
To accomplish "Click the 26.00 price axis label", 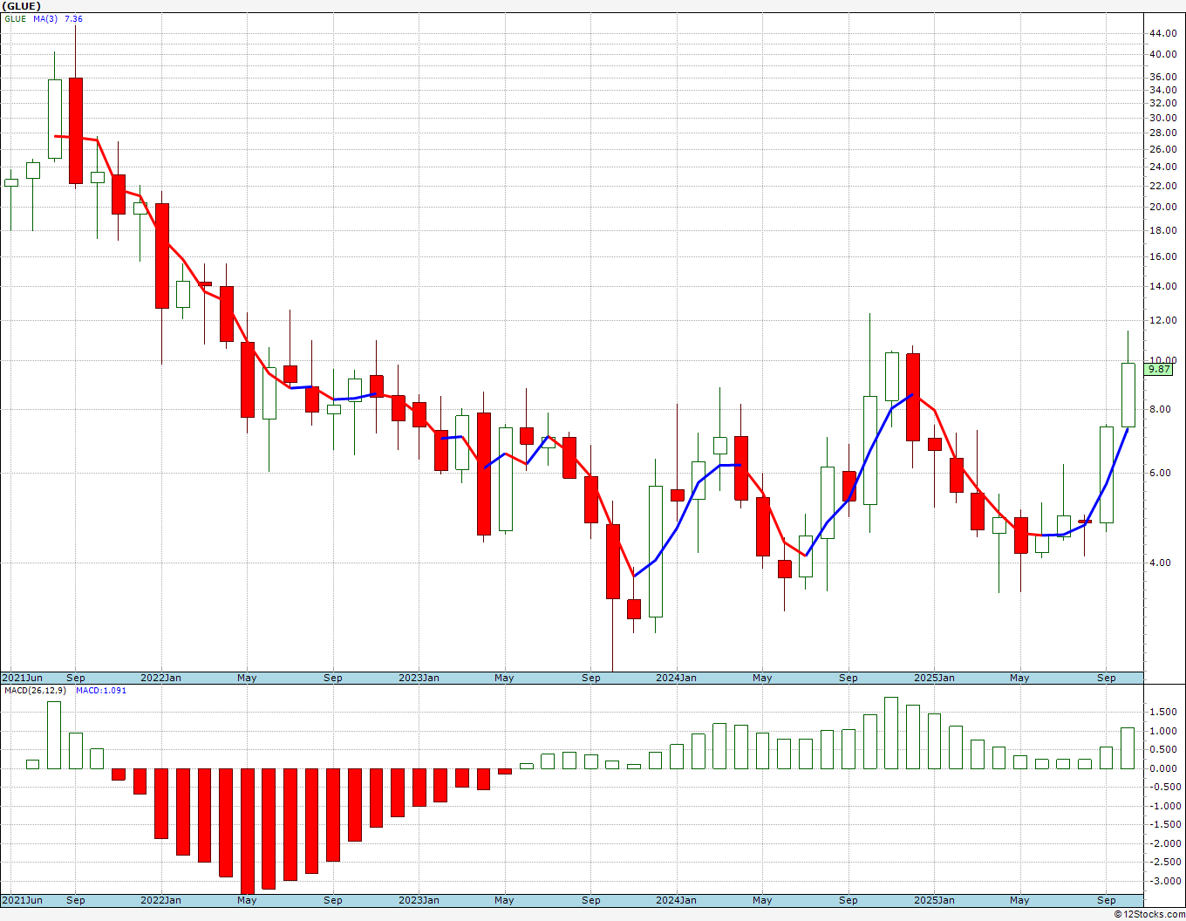I will coord(1162,149).
